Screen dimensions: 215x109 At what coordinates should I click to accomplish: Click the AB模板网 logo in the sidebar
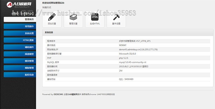[19, 5]
